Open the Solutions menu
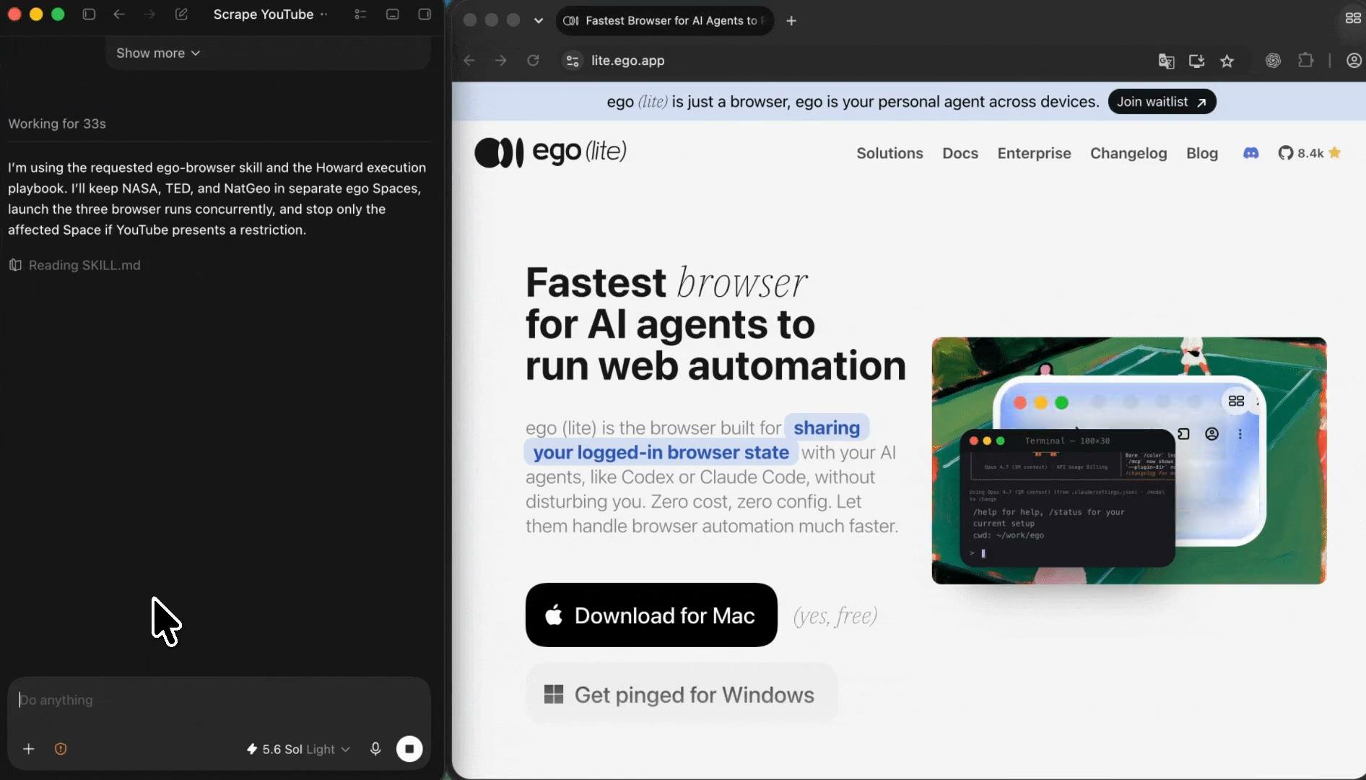This screenshot has height=780, width=1366. (889, 153)
